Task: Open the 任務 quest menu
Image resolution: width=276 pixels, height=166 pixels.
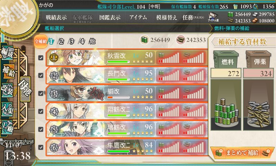Action: click(x=193, y=17)
